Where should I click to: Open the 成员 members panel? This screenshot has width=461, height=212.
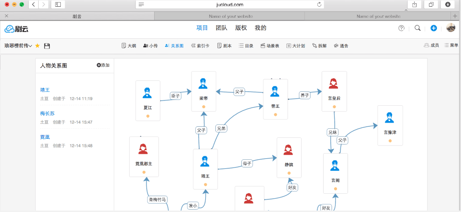431,45
